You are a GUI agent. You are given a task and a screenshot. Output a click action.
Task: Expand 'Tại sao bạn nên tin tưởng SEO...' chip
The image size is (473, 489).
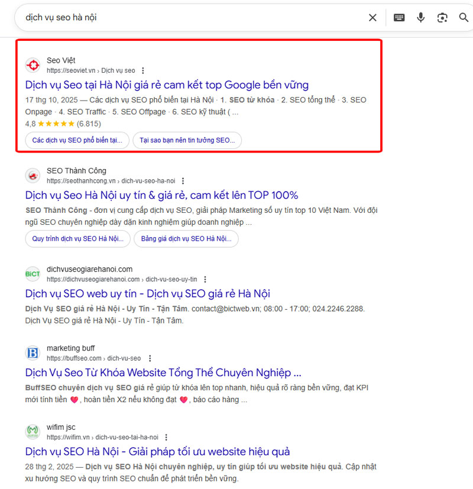[x=187, y=140]
